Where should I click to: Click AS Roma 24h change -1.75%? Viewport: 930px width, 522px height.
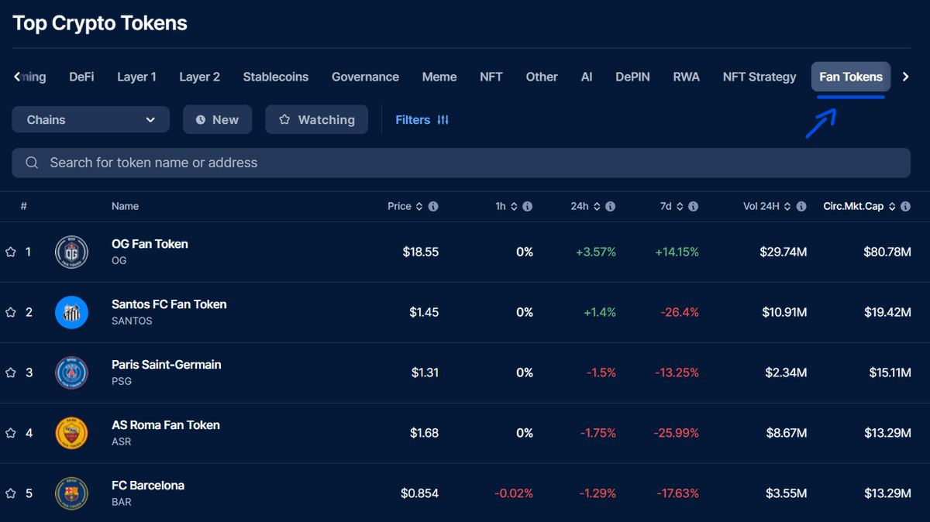coord(598,433)
